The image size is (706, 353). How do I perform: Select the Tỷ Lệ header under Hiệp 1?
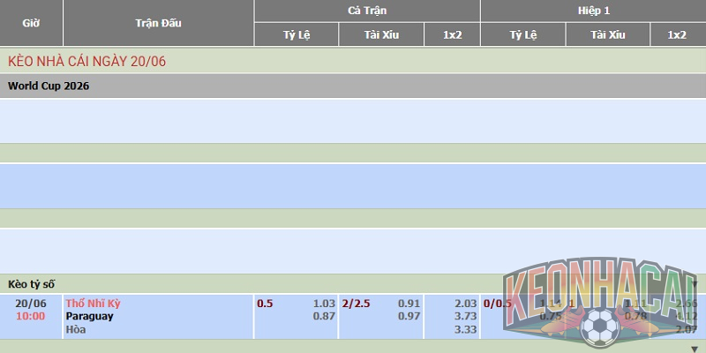click(x=523, y=34)
